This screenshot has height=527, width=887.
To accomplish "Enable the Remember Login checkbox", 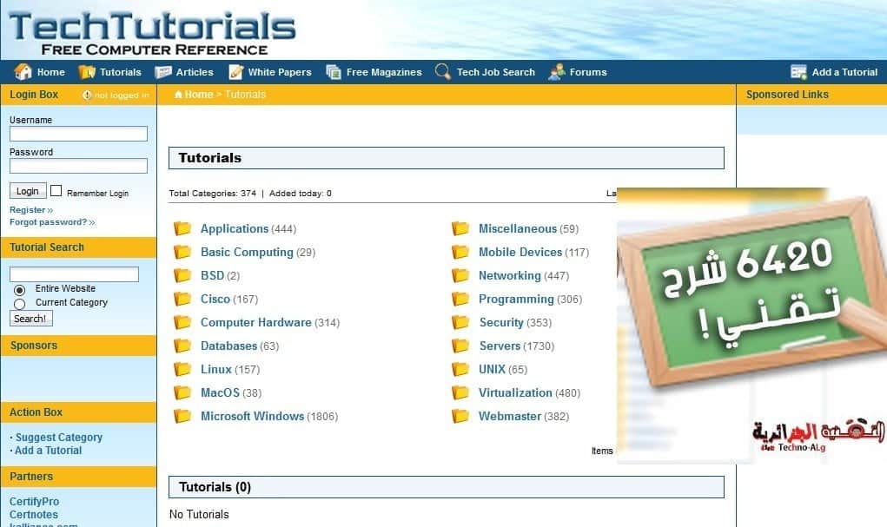I will click(56, 191).
